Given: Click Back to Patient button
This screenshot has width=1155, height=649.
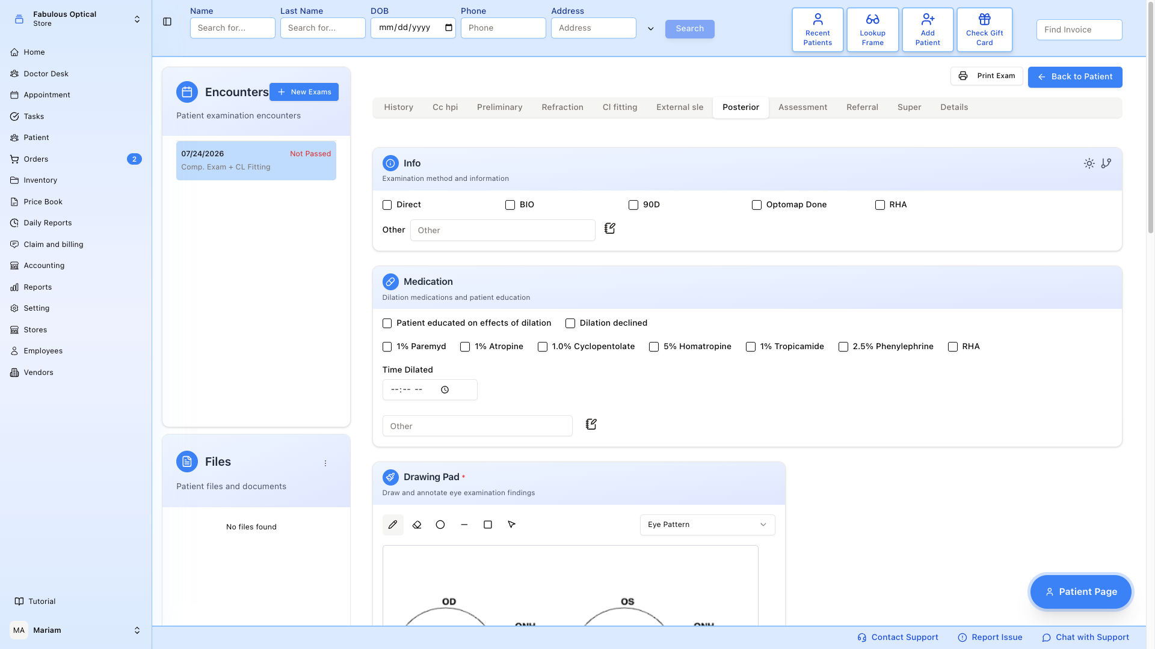Looking at the screenshot, I should (1075, 77).
